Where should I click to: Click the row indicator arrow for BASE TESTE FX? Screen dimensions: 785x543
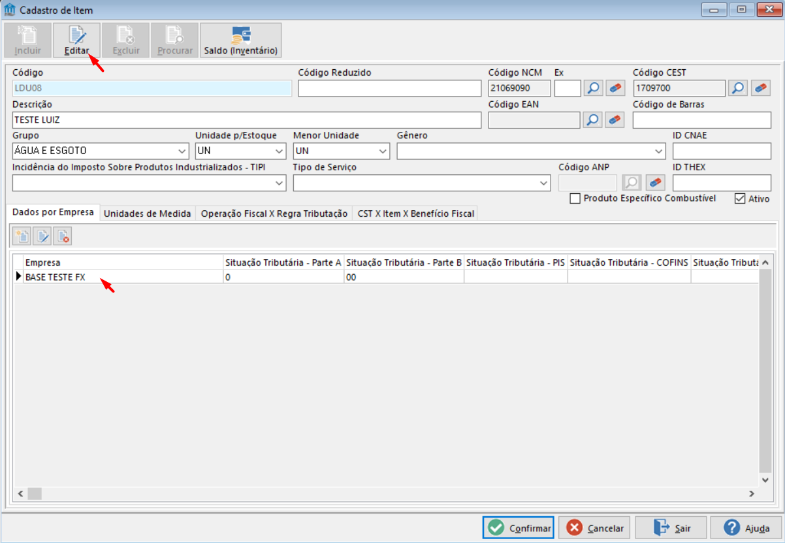point(19,277)
